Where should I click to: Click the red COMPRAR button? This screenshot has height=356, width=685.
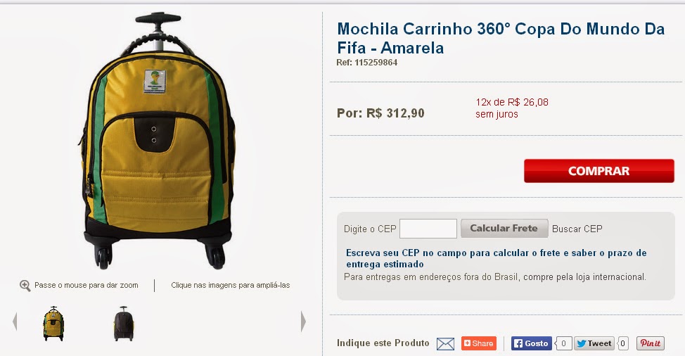pyautogui.click(x=599, y=171)
